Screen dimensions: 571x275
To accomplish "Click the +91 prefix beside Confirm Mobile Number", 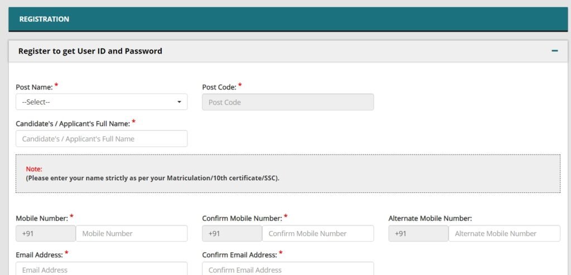I will (232, 234).
